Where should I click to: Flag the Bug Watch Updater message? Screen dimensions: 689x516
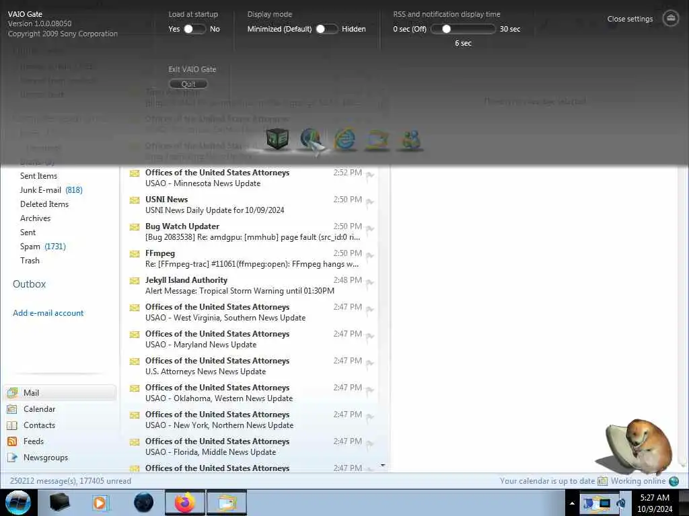tap(370, 229)
